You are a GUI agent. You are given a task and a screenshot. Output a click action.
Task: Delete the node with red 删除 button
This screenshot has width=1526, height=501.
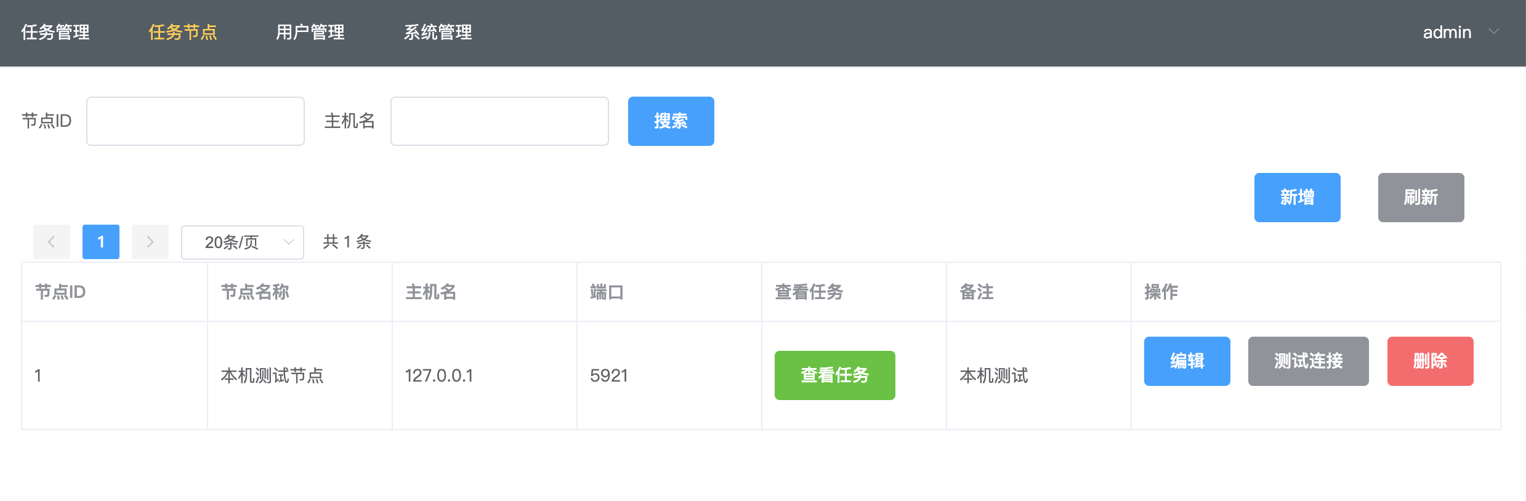click(x=1431, y=361)
